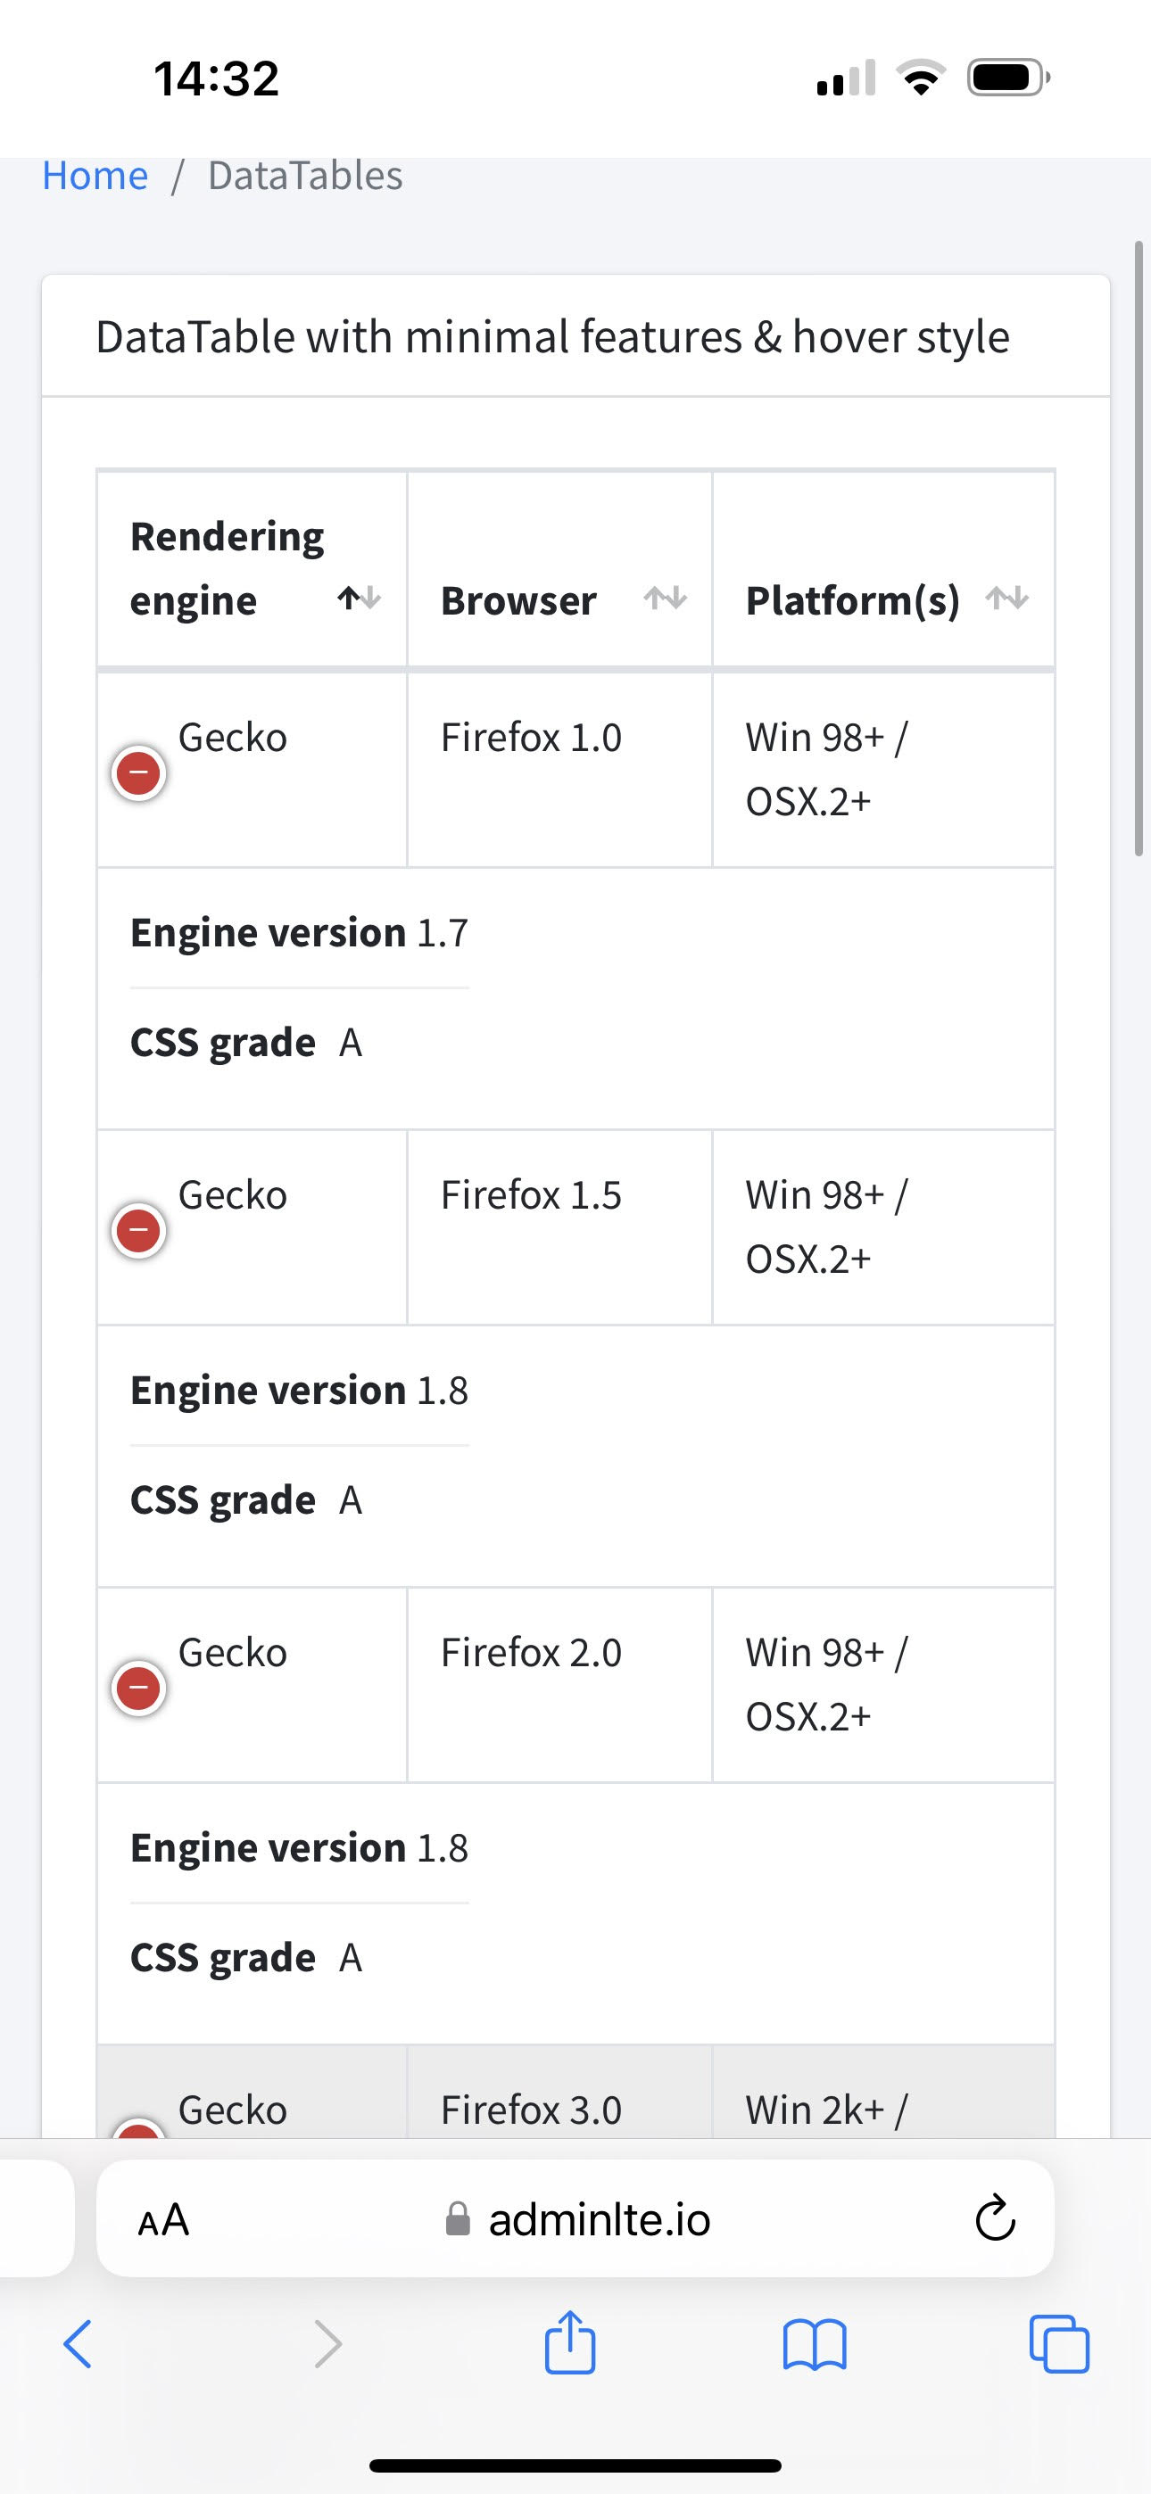
Task: Collapse the Firefox 1.5 row details
Action: pyautogui.click(x=138, y=1228)
